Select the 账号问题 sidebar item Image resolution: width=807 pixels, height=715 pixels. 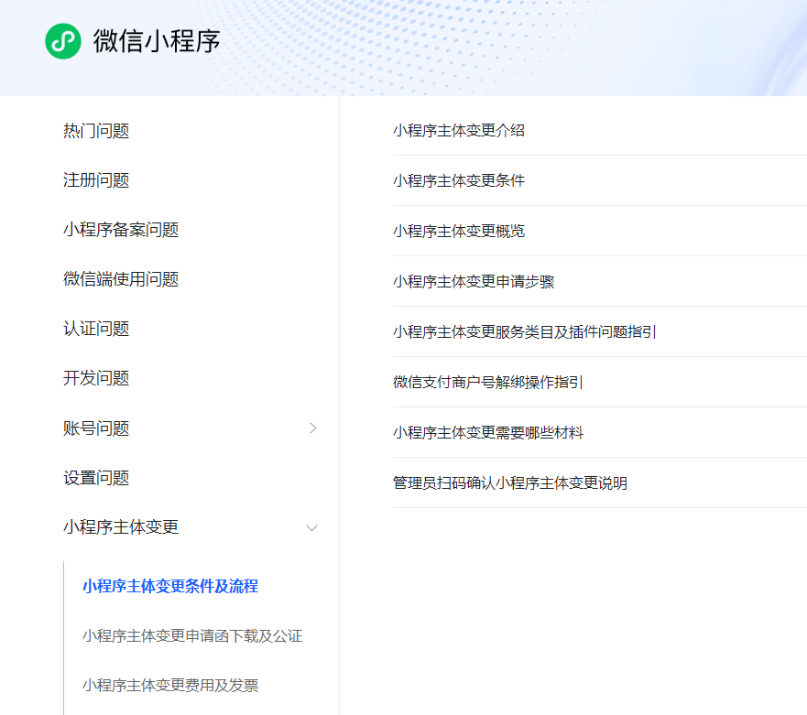(x=96, y=428)
